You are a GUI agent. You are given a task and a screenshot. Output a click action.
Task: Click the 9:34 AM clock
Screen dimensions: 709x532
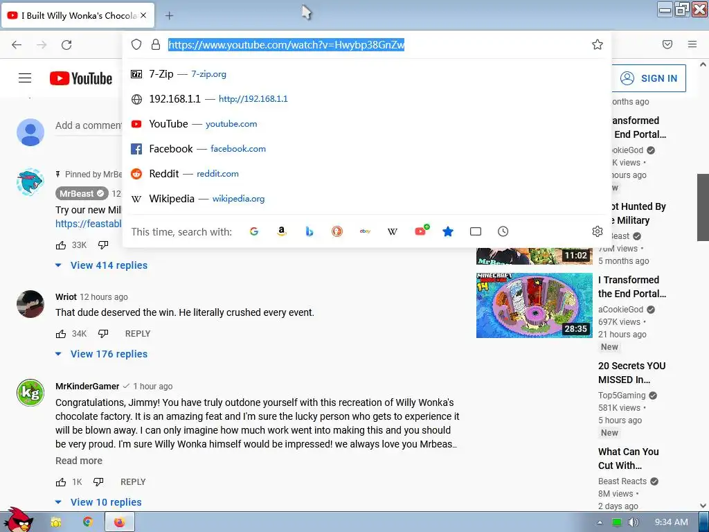point(672,522)
